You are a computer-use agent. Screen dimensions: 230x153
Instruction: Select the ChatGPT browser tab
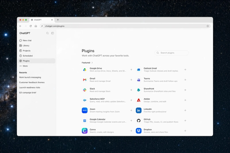click(42, 20)
